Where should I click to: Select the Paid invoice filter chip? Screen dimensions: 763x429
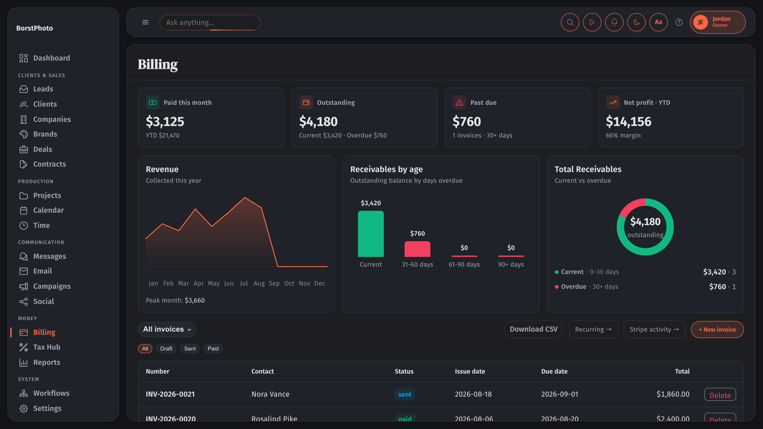pyautogui.click(x=213, y=349)
